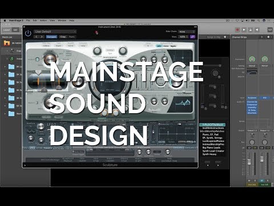274x206 pixels.
Task: Click the Paste button in plugin header
Action: tap(72, 37)
